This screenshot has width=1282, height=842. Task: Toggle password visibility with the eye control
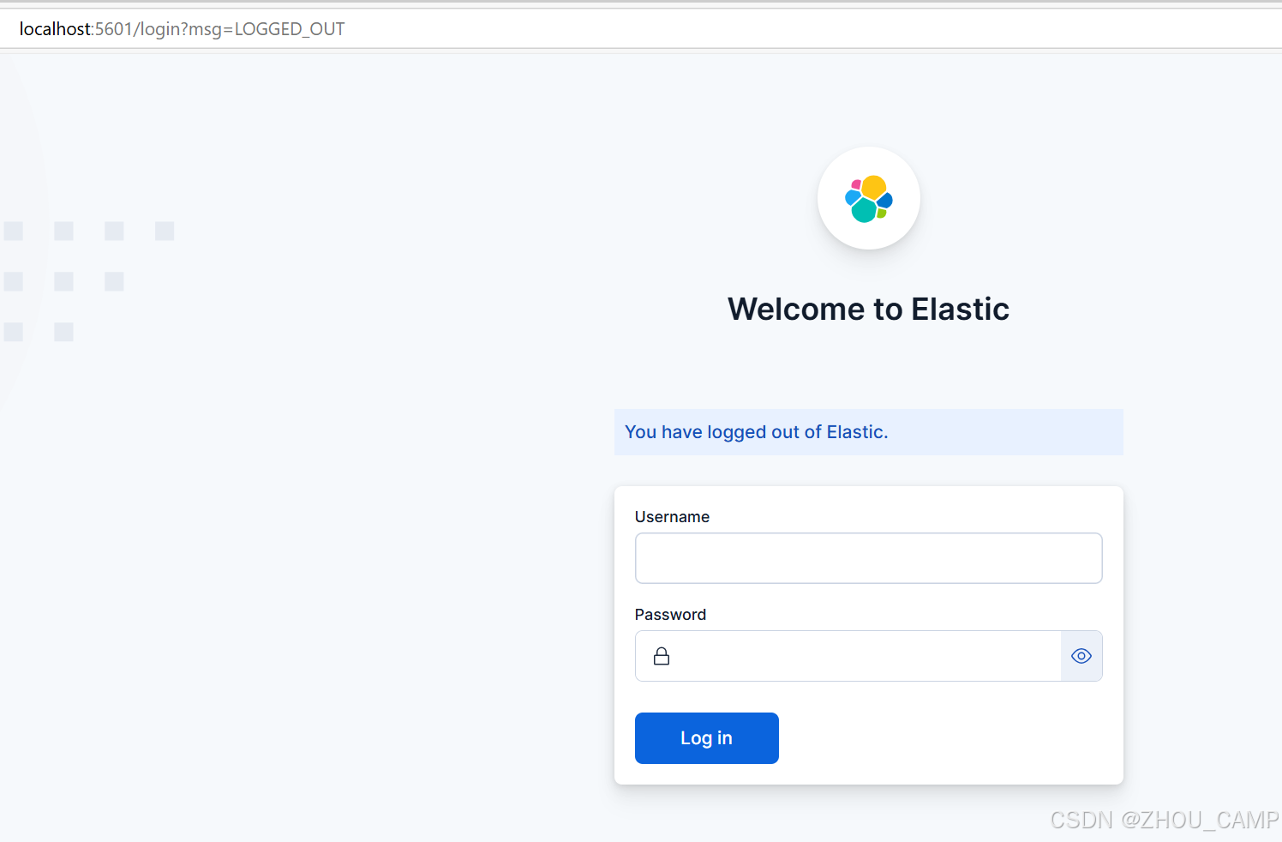(x=1081, y=655)
